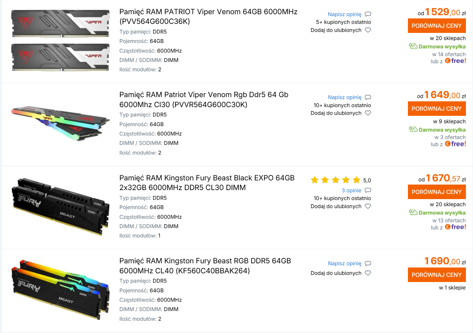Click comment bubble icon for PVV564G600C36K
This screenshot has height=333, width=473.
pyautogui.click(x=368, y=14)
